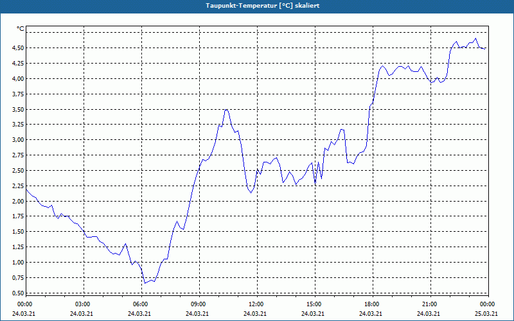Select the y-axis value "1,00"

pyautogui.click(x=19, y=263)
